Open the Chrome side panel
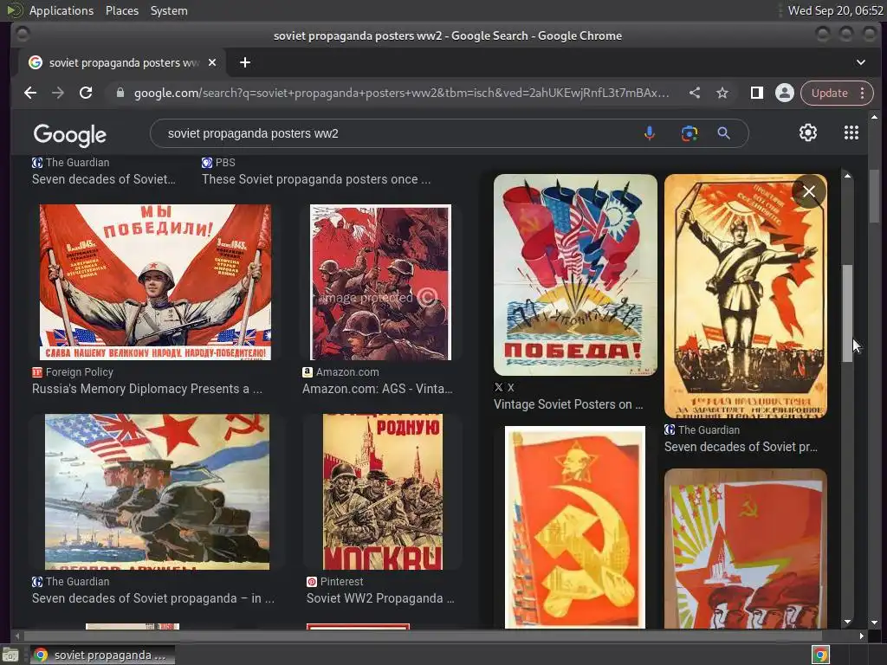Viewport: 887px width, 665px height. tap(756, 93)
